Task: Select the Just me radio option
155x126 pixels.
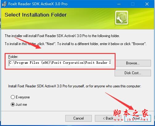Action: click(13, 105)
